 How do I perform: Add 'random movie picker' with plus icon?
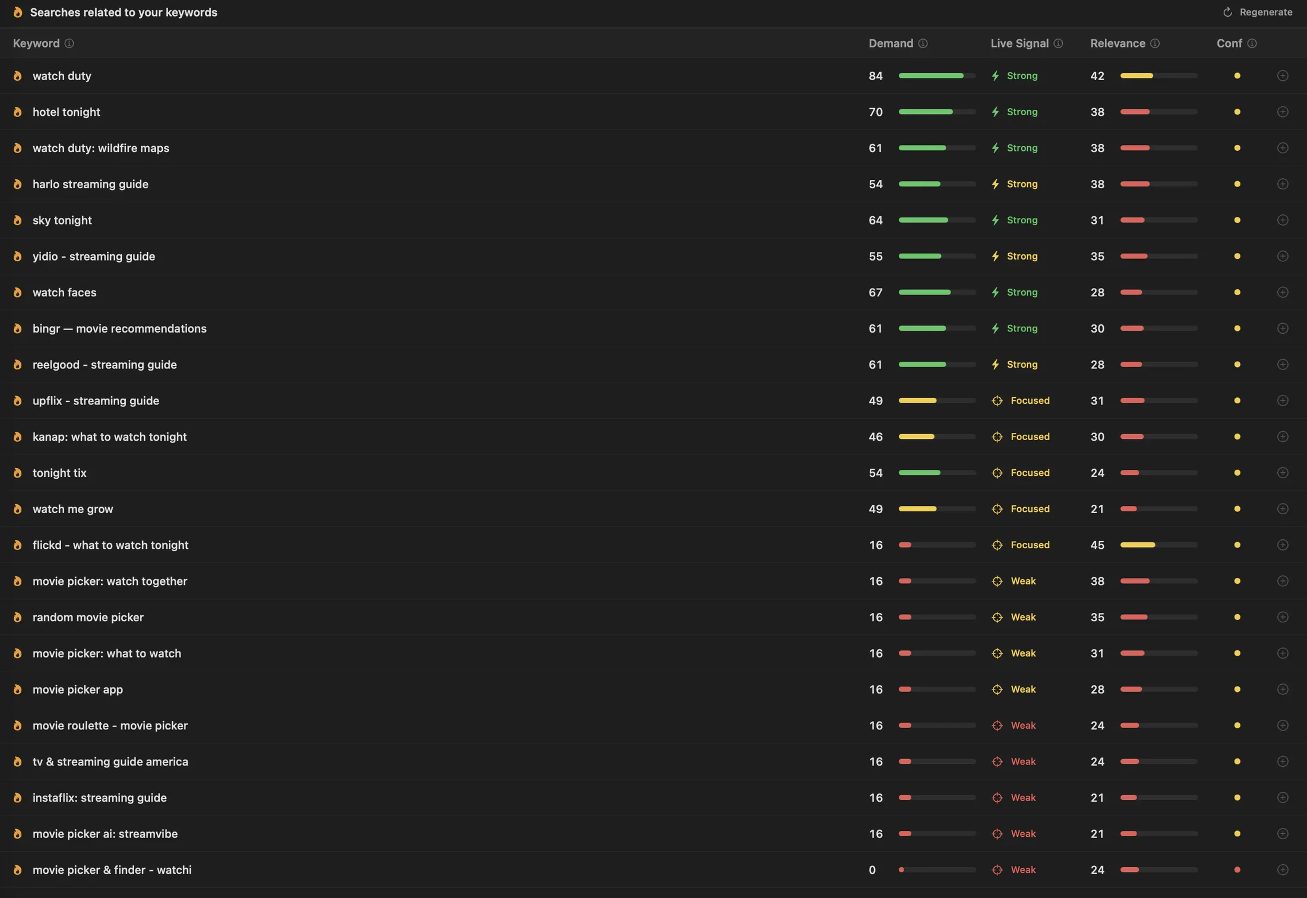click(1283, 617)
